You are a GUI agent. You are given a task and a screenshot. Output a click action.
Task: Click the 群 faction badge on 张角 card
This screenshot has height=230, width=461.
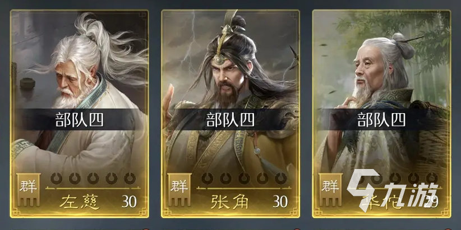click(x=179, y=190)
